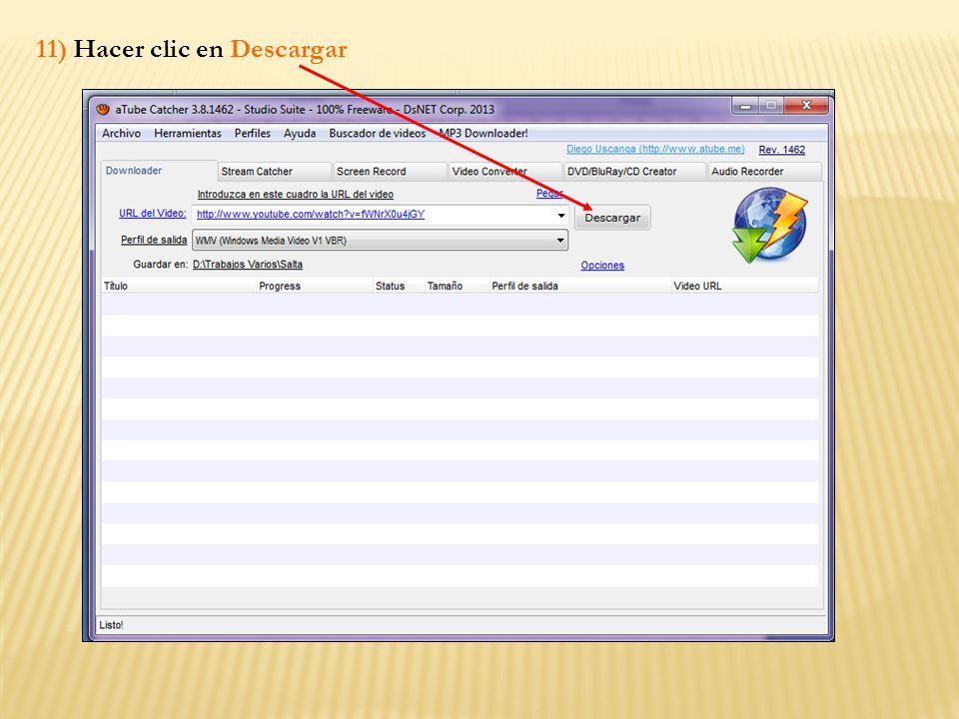Click the aTube Catcher title bar icon
The width and height of the screenshot is (959, 719).
[x=103, y=110]
